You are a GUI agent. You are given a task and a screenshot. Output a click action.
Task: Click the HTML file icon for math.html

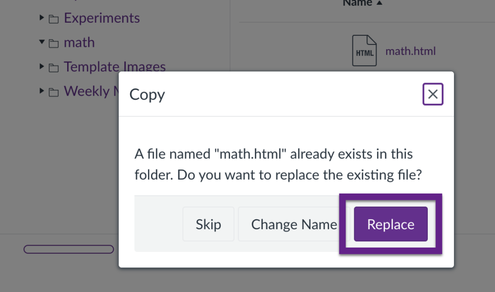pyautogui.click(x=364, y=50)
